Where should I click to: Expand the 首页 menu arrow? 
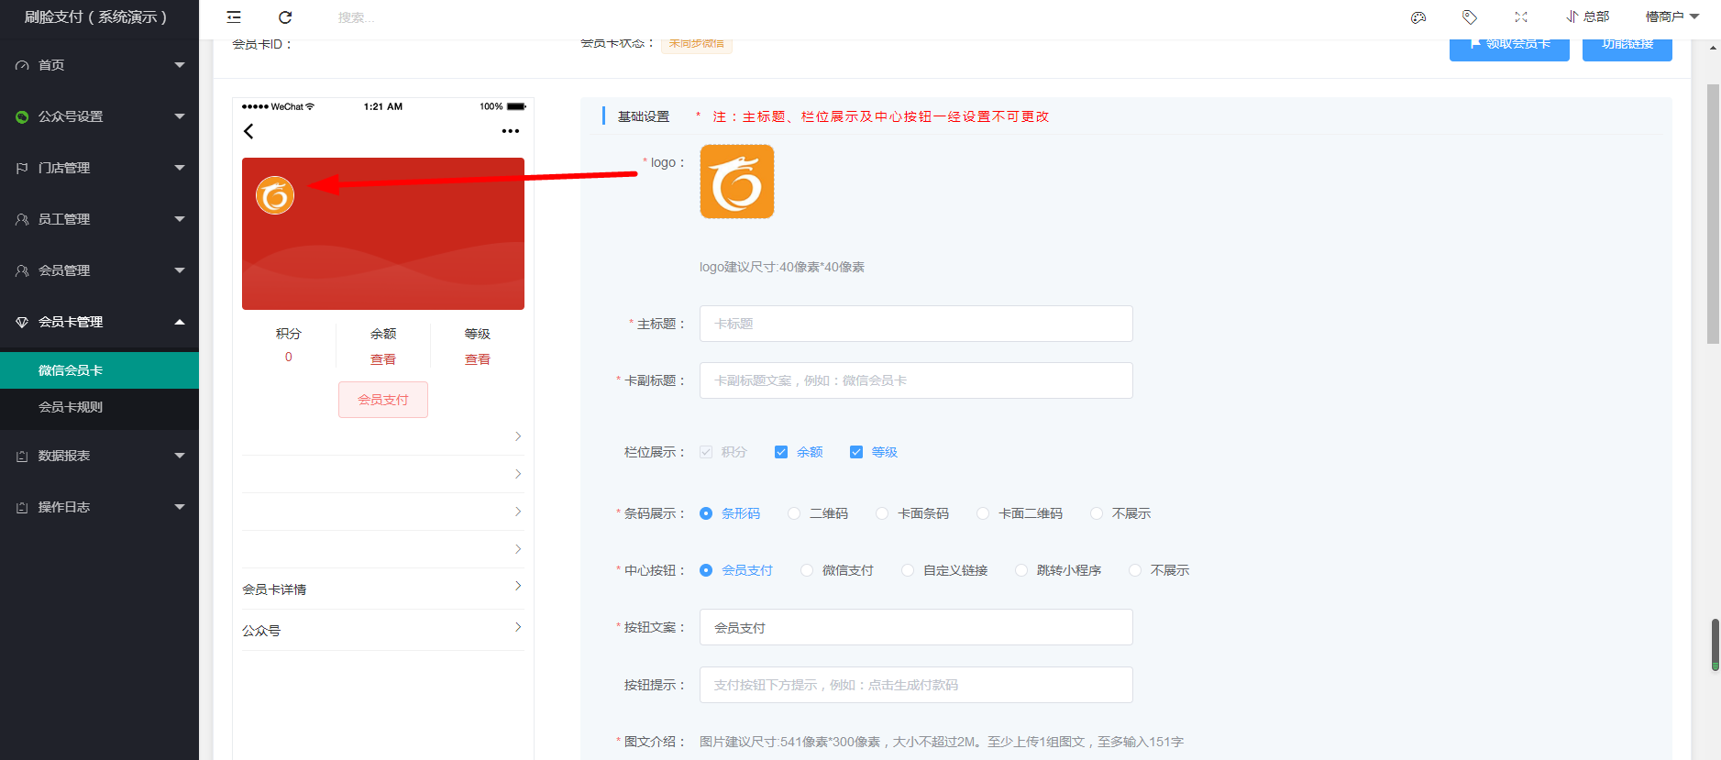(x=180, y=65)
